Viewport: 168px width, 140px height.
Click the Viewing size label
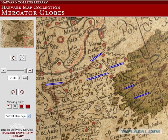coord(15,102)
